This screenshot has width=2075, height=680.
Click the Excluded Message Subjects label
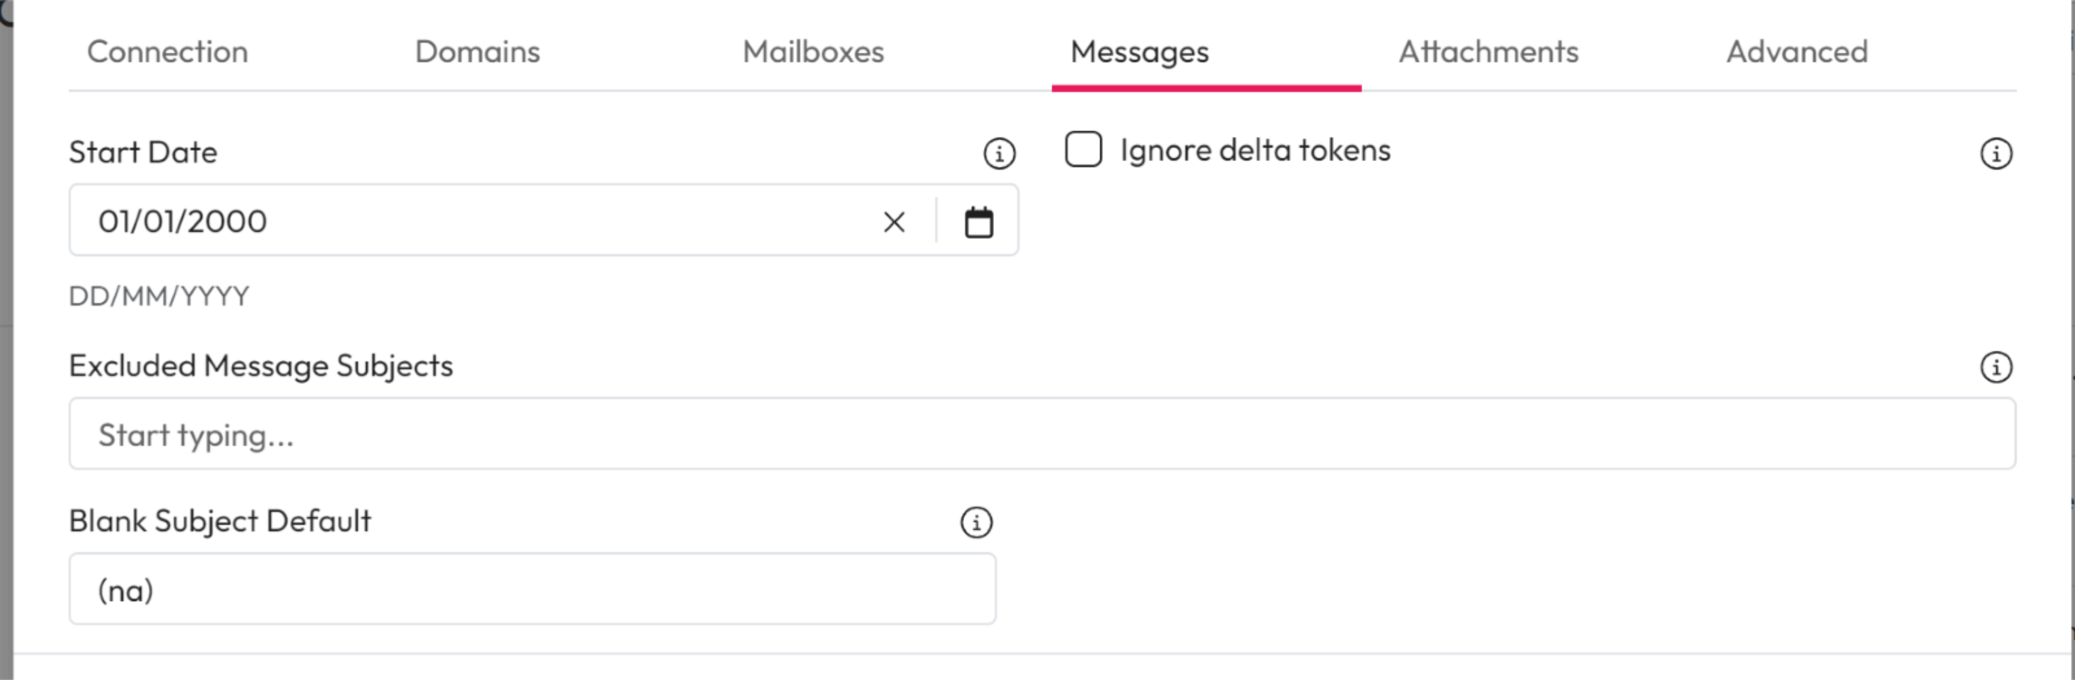261,366
